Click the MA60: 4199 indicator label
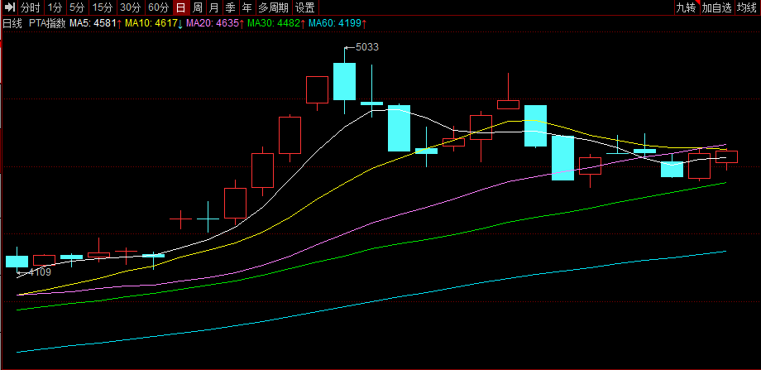Viewport: 761px width, 370px height. coord(337,23)
